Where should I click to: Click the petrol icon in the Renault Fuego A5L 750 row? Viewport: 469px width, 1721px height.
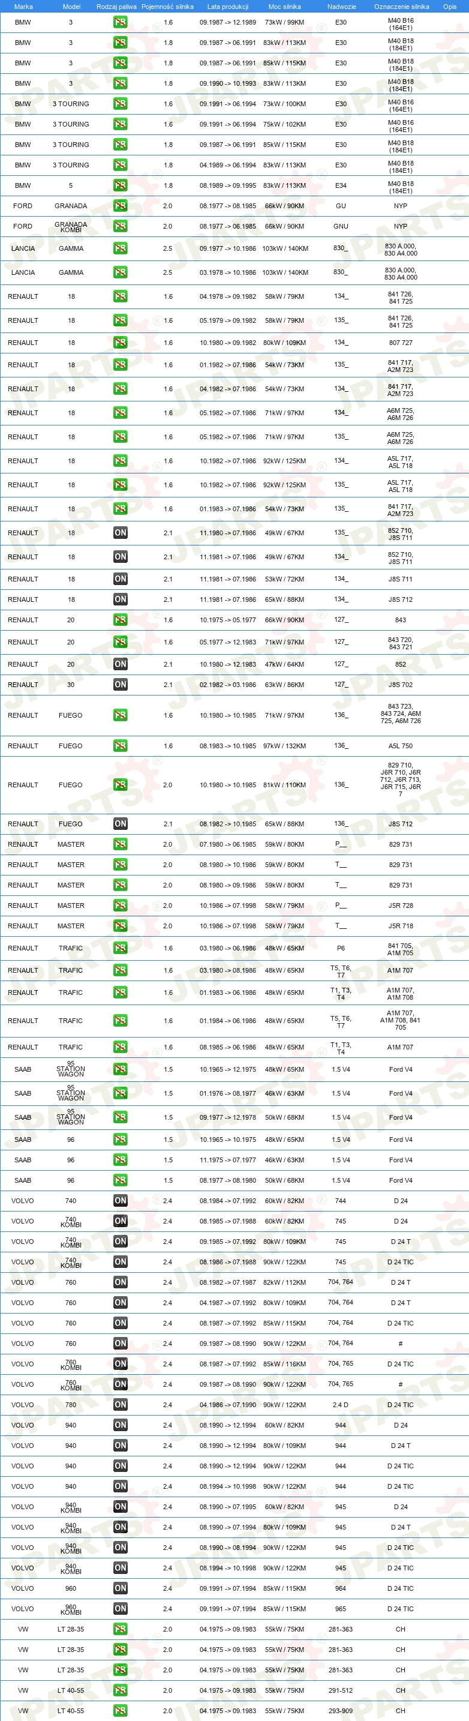pyautogui.click(x=121, y=746)
